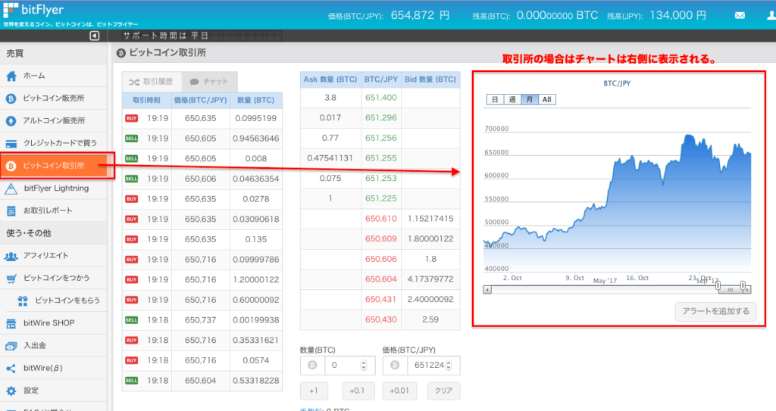Viewport: 776px width, 411px height.
Task: Click the bitWire SHOP store icon
Action: pyautogui.click(x=11, y=323)
